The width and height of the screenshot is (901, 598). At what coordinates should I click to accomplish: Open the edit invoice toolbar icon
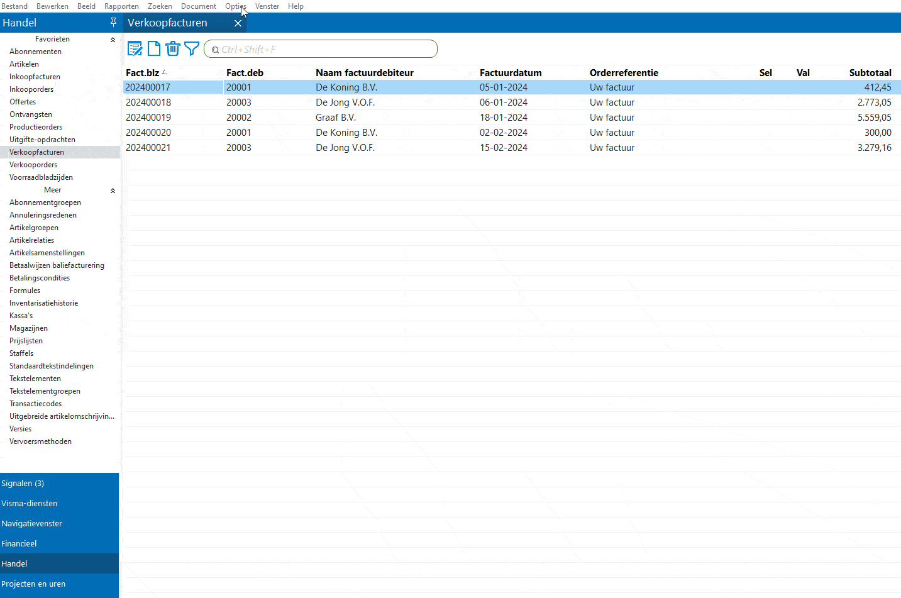tap(135, 48)
